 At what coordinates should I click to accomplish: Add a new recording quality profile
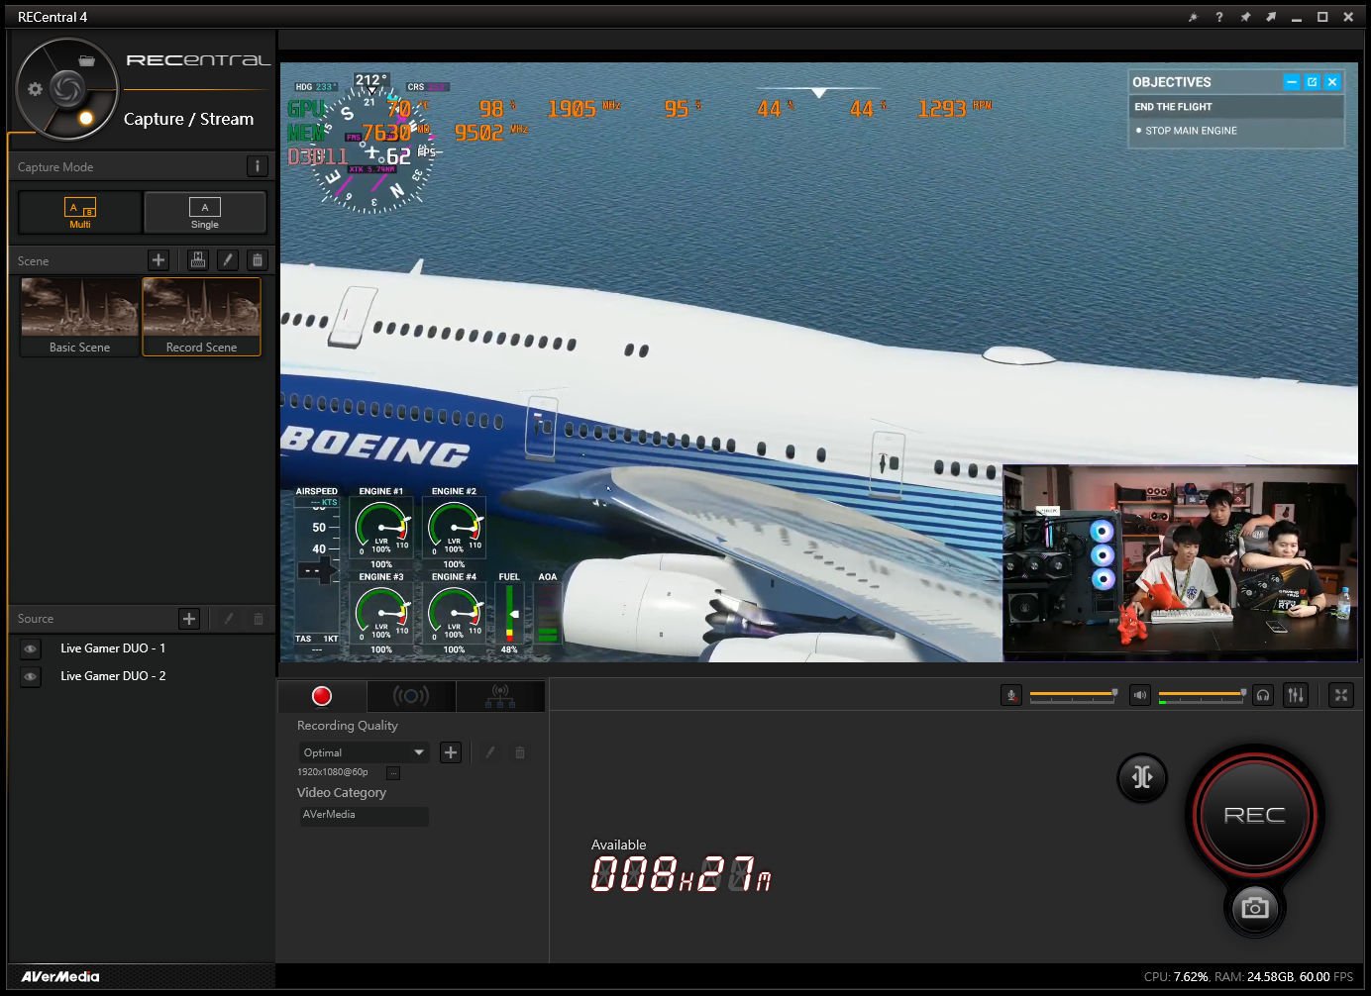(451, 752)
